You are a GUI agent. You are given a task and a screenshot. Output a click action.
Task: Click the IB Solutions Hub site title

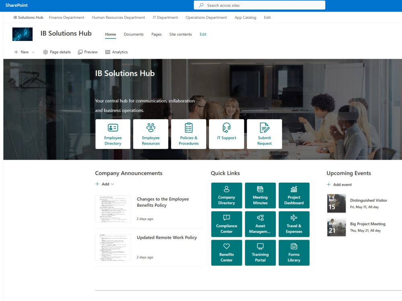(66, 34)
